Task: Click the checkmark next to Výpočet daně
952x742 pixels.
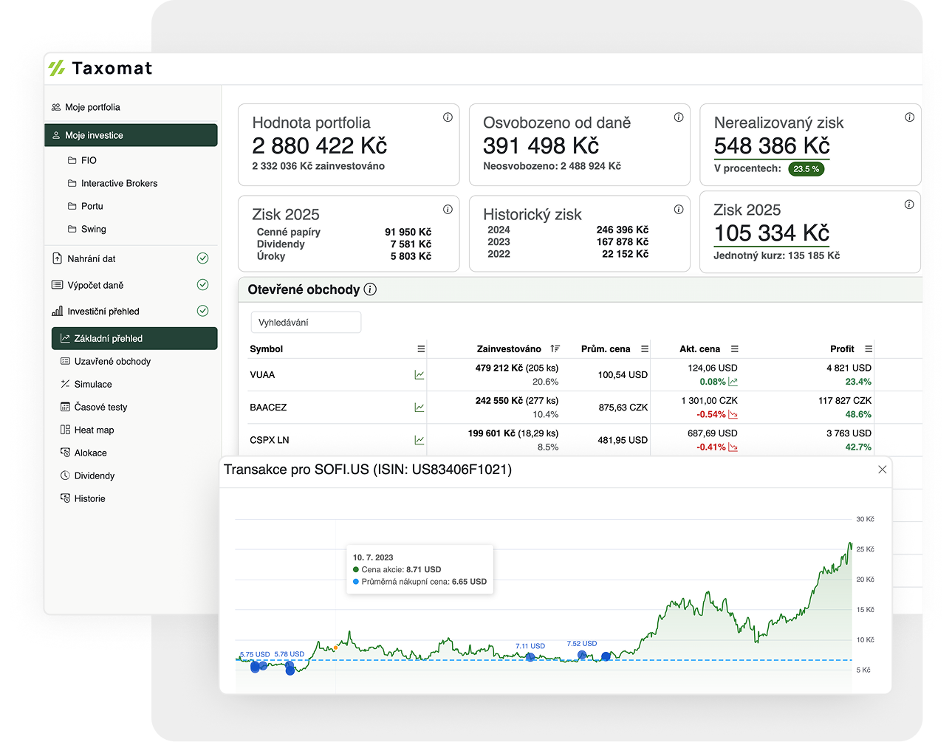Action: click(202, 284)
